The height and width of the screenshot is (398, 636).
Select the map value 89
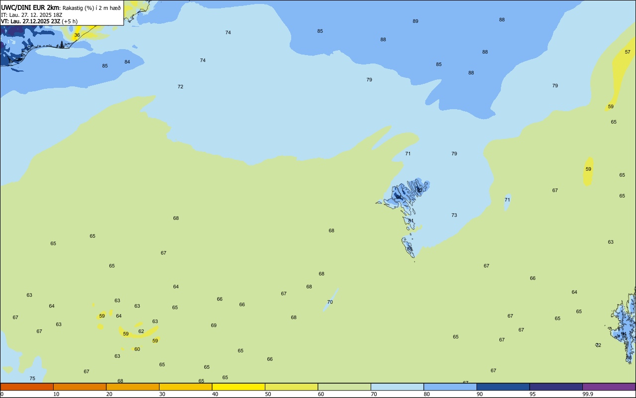pos(415,21)
